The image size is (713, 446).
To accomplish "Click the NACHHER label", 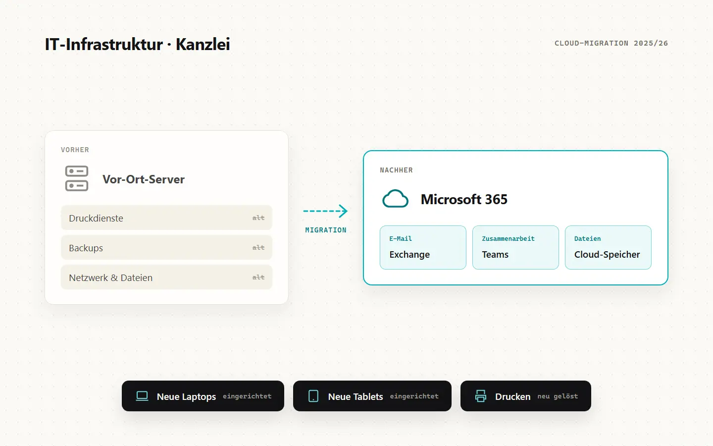I will pyautogui.click(x=396, y=170).
